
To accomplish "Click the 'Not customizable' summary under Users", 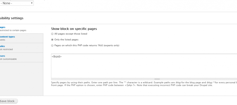I will pos(8,59).
